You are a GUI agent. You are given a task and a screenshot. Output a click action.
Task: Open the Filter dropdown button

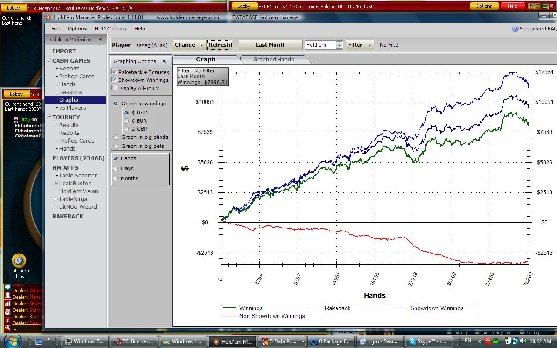pyautogui.click(x=359, y=45)
